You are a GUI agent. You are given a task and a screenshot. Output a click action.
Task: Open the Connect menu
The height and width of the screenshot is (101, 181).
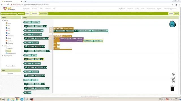pyautogui.click(x=35, y=9)
